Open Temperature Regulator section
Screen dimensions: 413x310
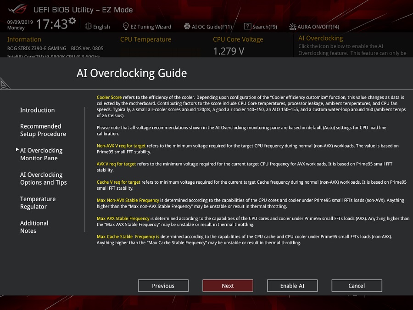(x=38, y=203)
